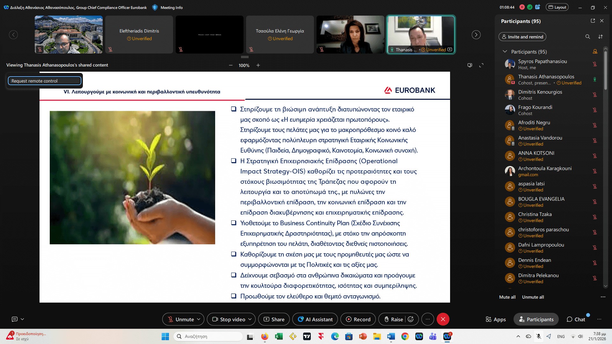Click Unmute all
This screenshot has height=344, width=612.
(533, 297)
